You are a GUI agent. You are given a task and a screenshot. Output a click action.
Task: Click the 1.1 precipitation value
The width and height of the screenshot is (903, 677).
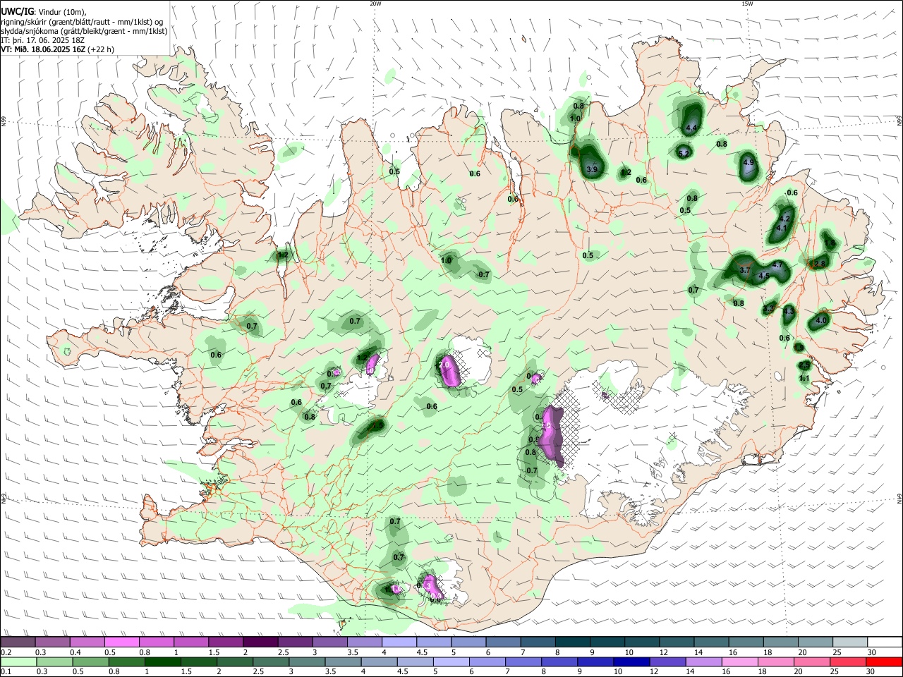(x=804, y=378)
